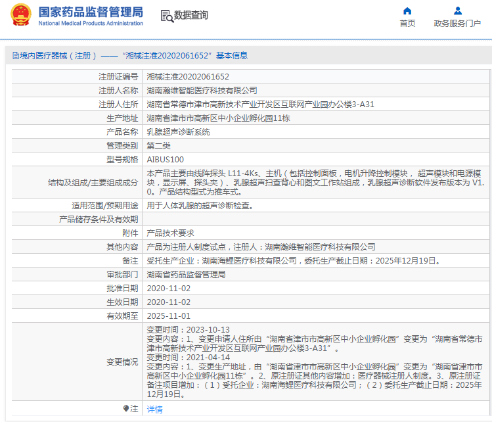Image resolution: width=492 pixels, height=422 pixels.
Task: Click the bullet icon beside 注
Action: (126, 408)
